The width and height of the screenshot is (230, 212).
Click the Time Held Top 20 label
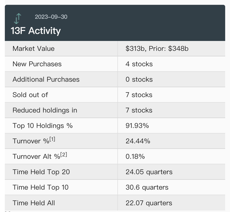click(41, 172)
